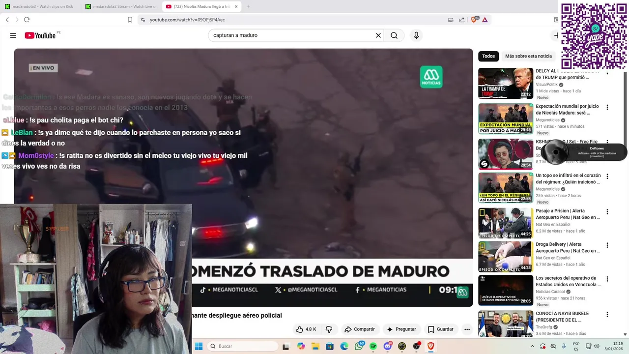Open ESP language indicator in taskbar
Image resolution: width=629 pixels, height=354 pixels.
pos(576,346)
